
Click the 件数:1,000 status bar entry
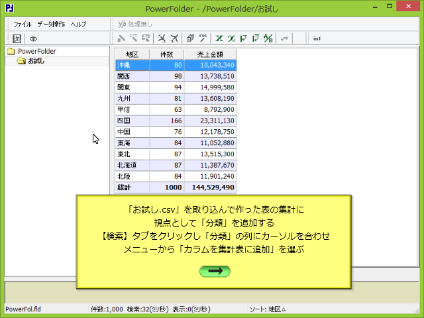tap(107, 309)
